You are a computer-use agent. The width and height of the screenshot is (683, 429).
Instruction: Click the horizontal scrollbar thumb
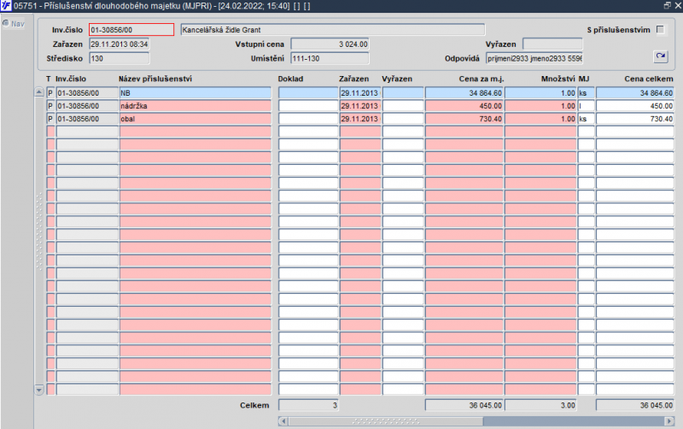[x=384, y=420]
